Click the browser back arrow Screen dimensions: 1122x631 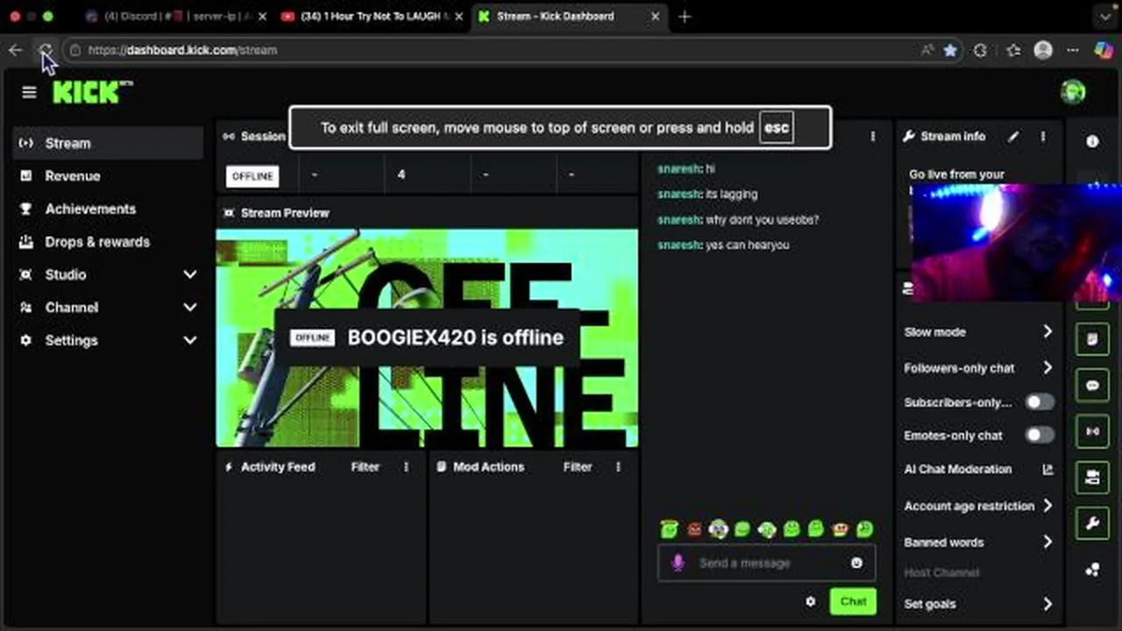(15, 50)
